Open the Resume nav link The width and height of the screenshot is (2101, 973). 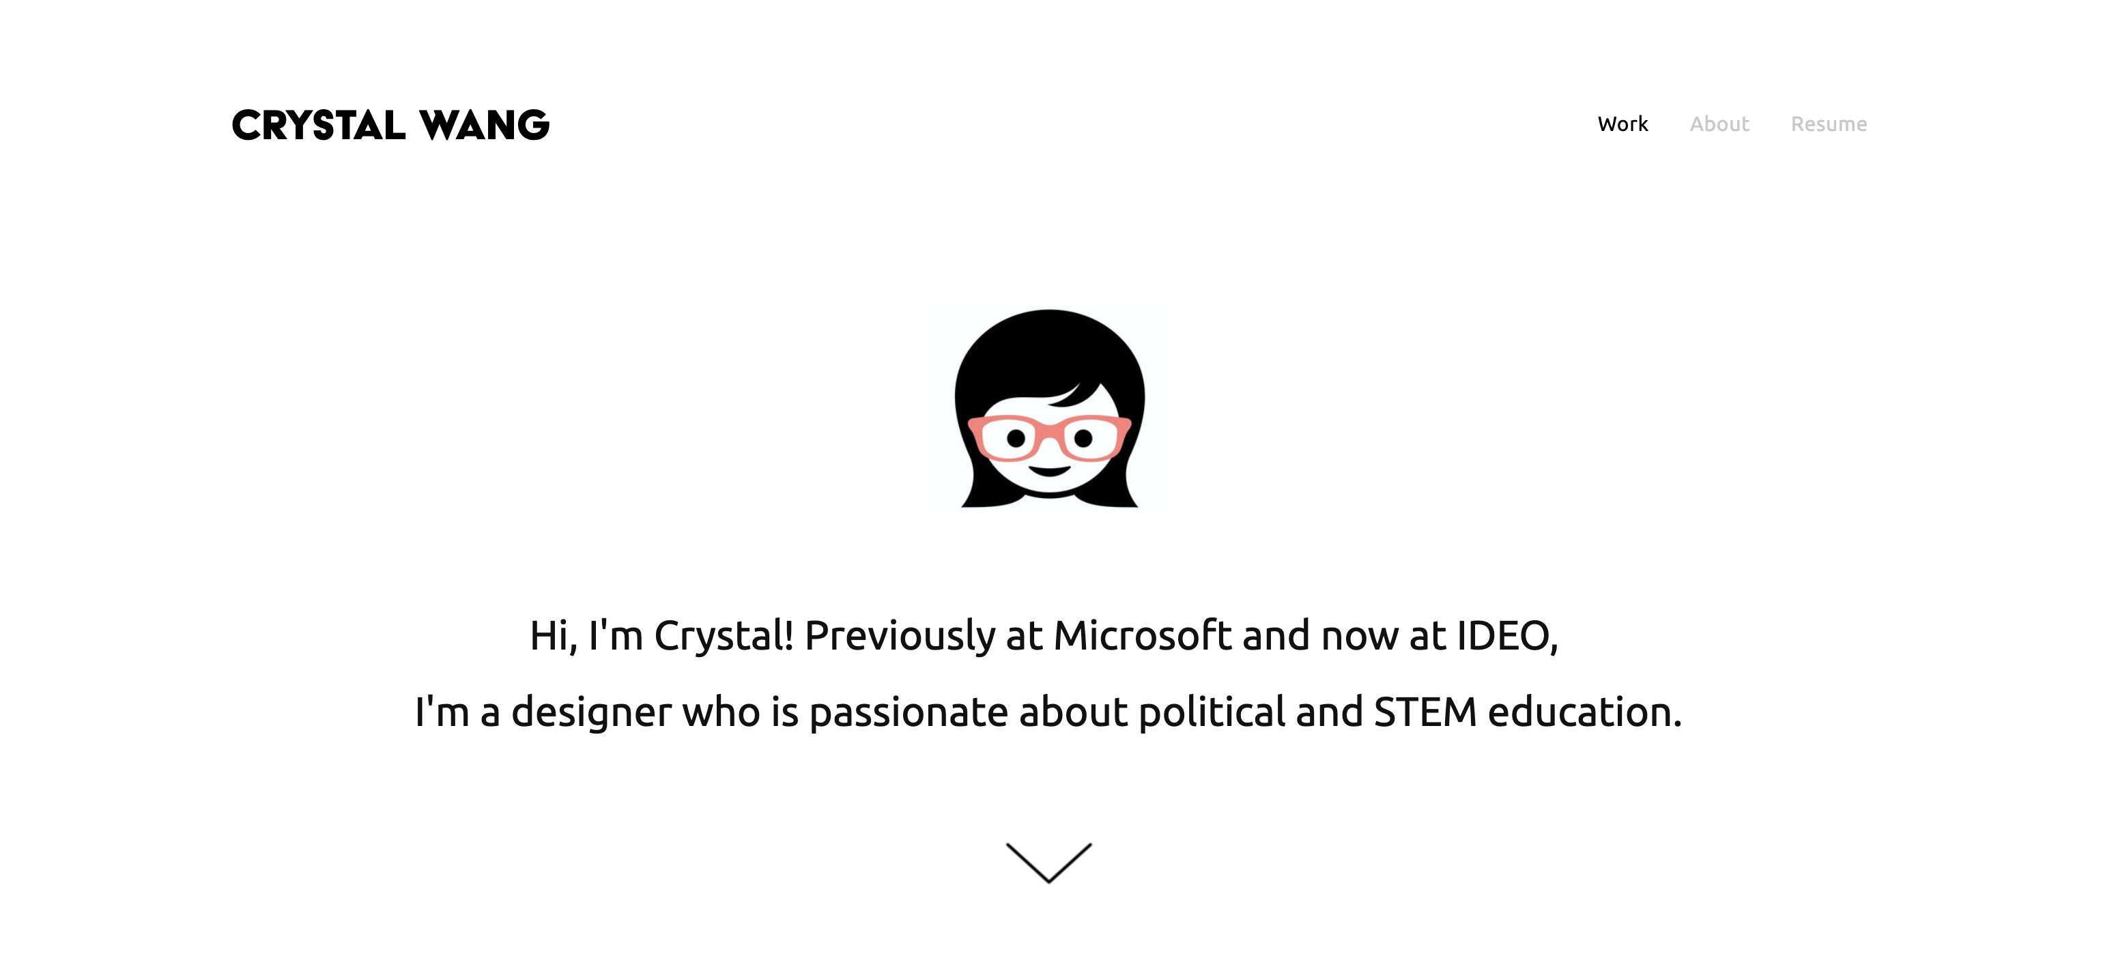[1828, 124]
